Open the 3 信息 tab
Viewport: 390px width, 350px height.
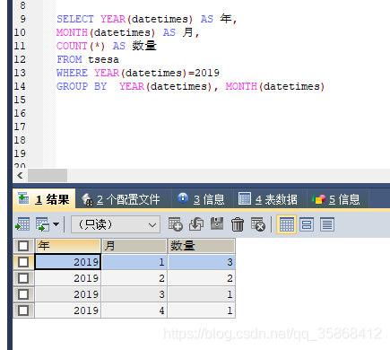202,199
